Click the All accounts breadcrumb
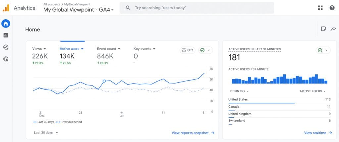Image resolution: width=339 pixels, height=142 pixels. [x=52, y=4]
